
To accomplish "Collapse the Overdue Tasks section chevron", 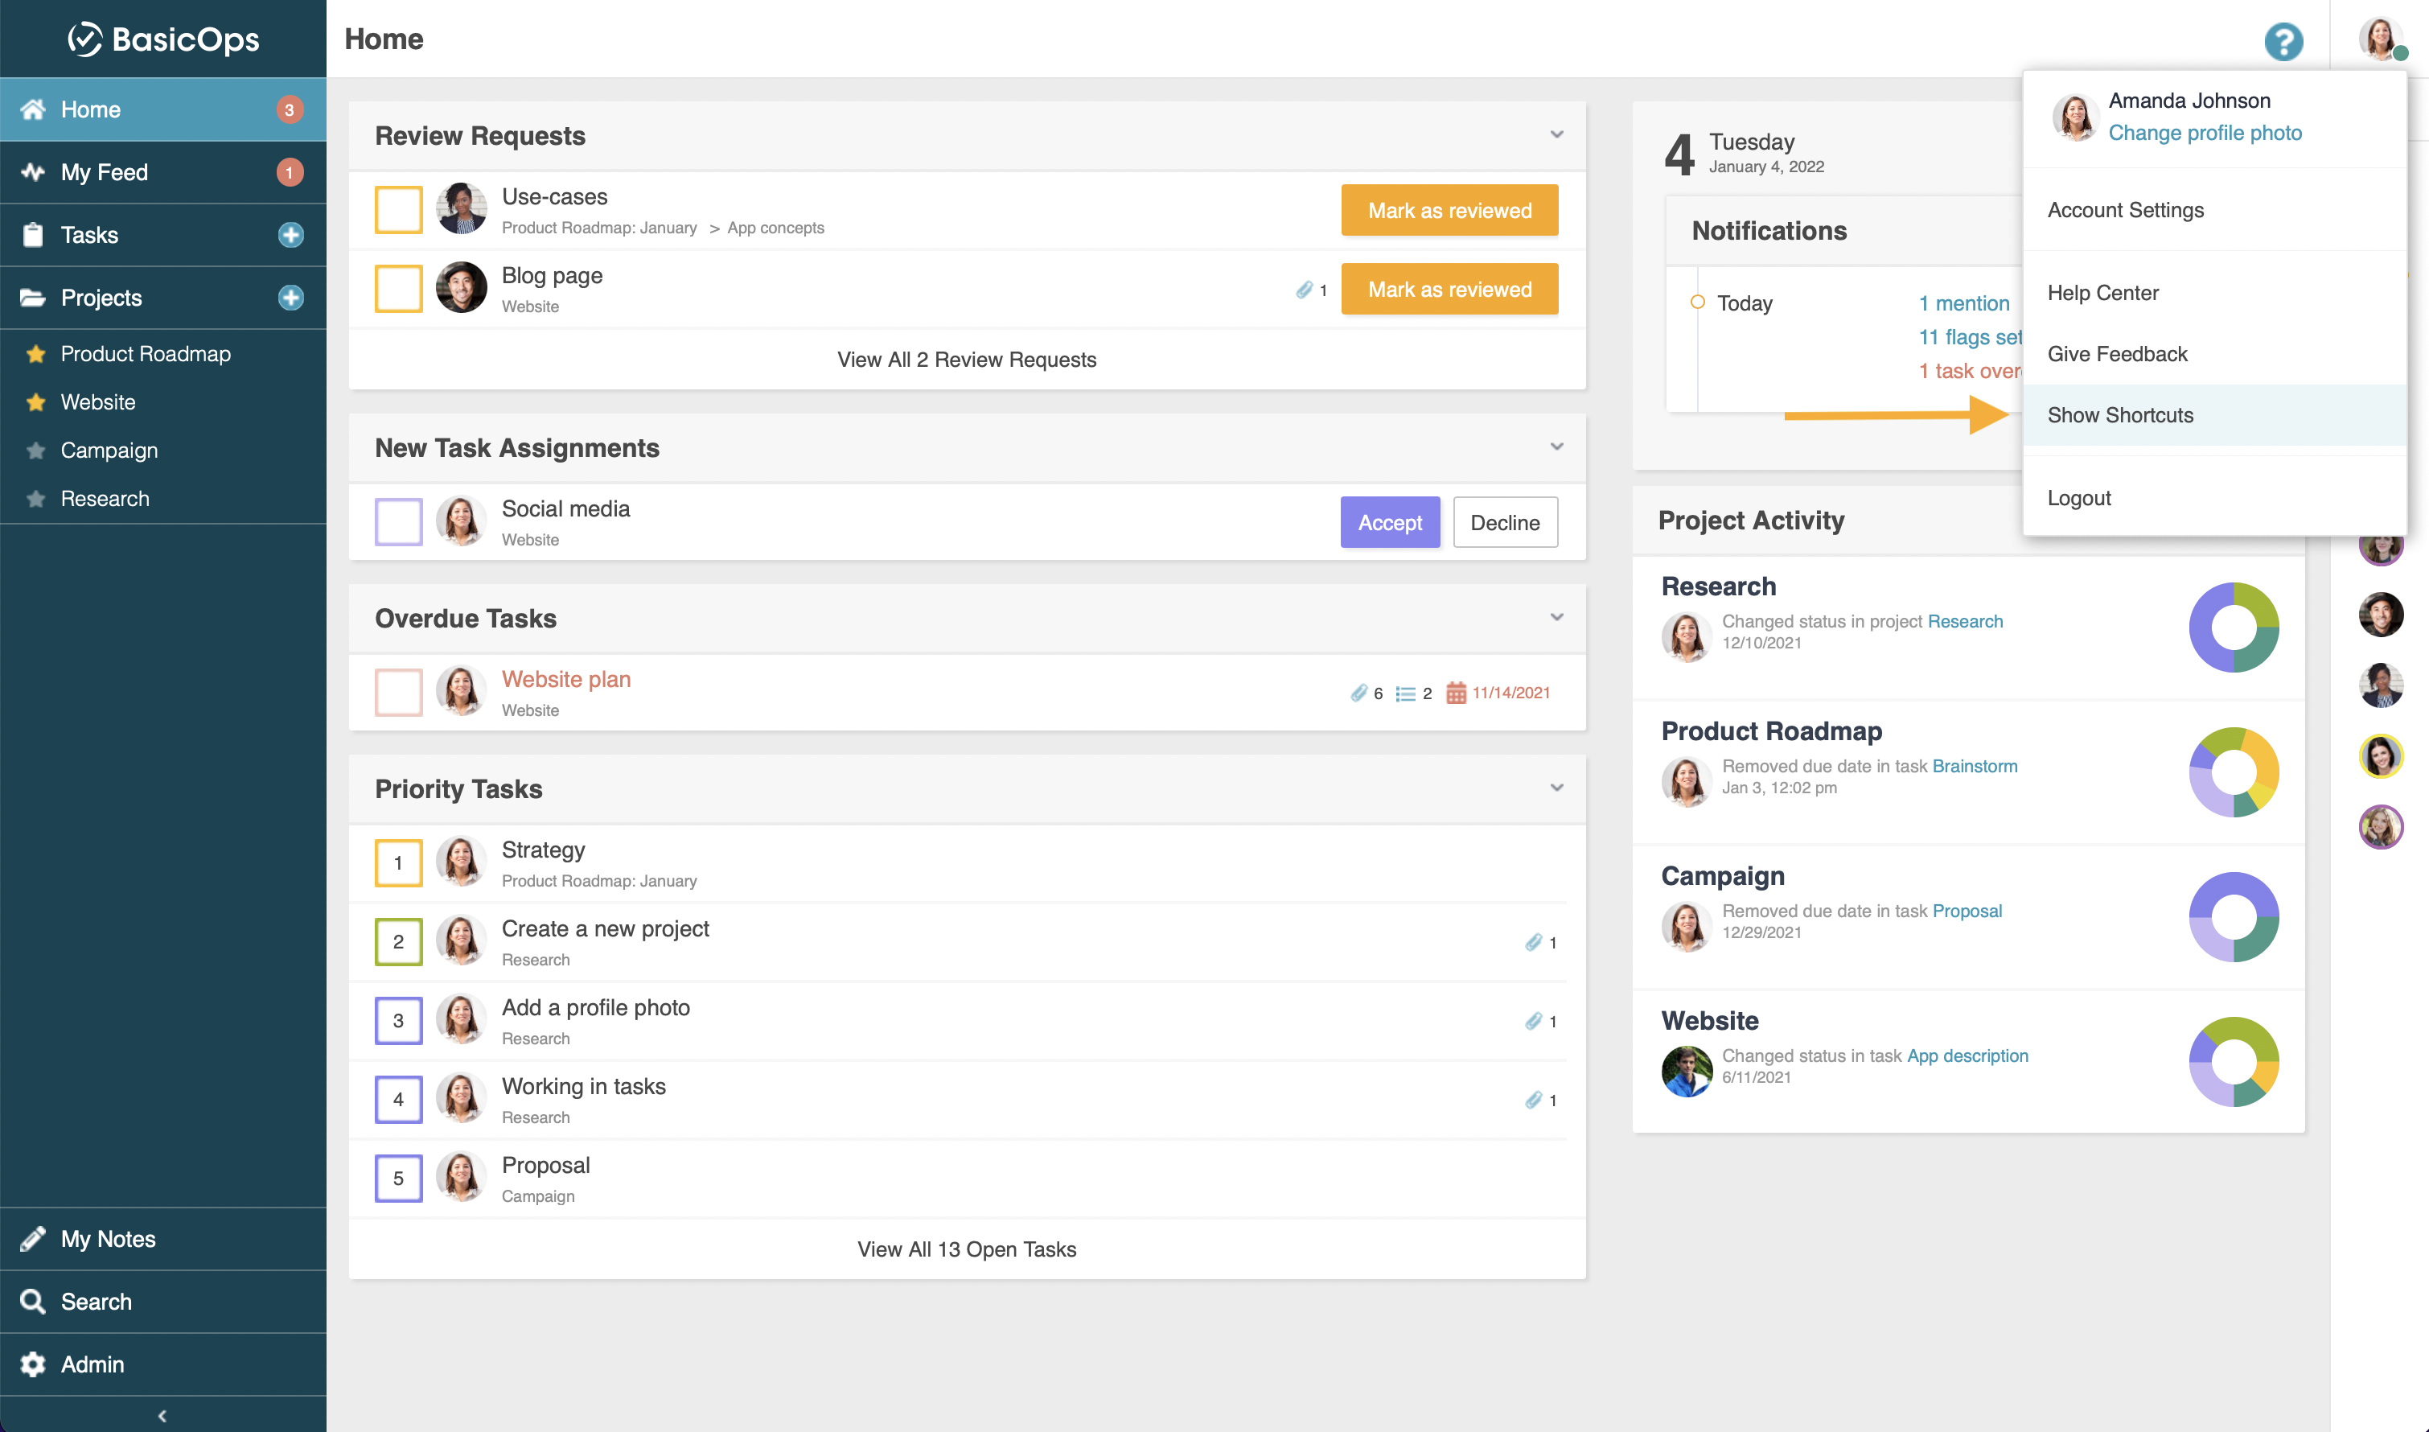I will coord(1556,618).
